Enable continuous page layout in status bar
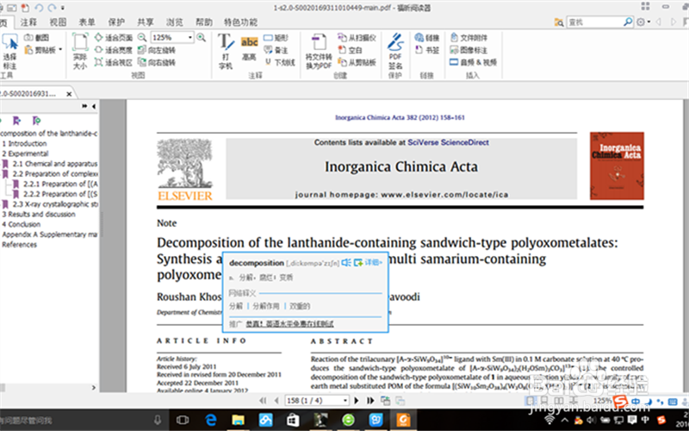Image resolution: width=689 pixels, height=431 pixels. (544, 401)
